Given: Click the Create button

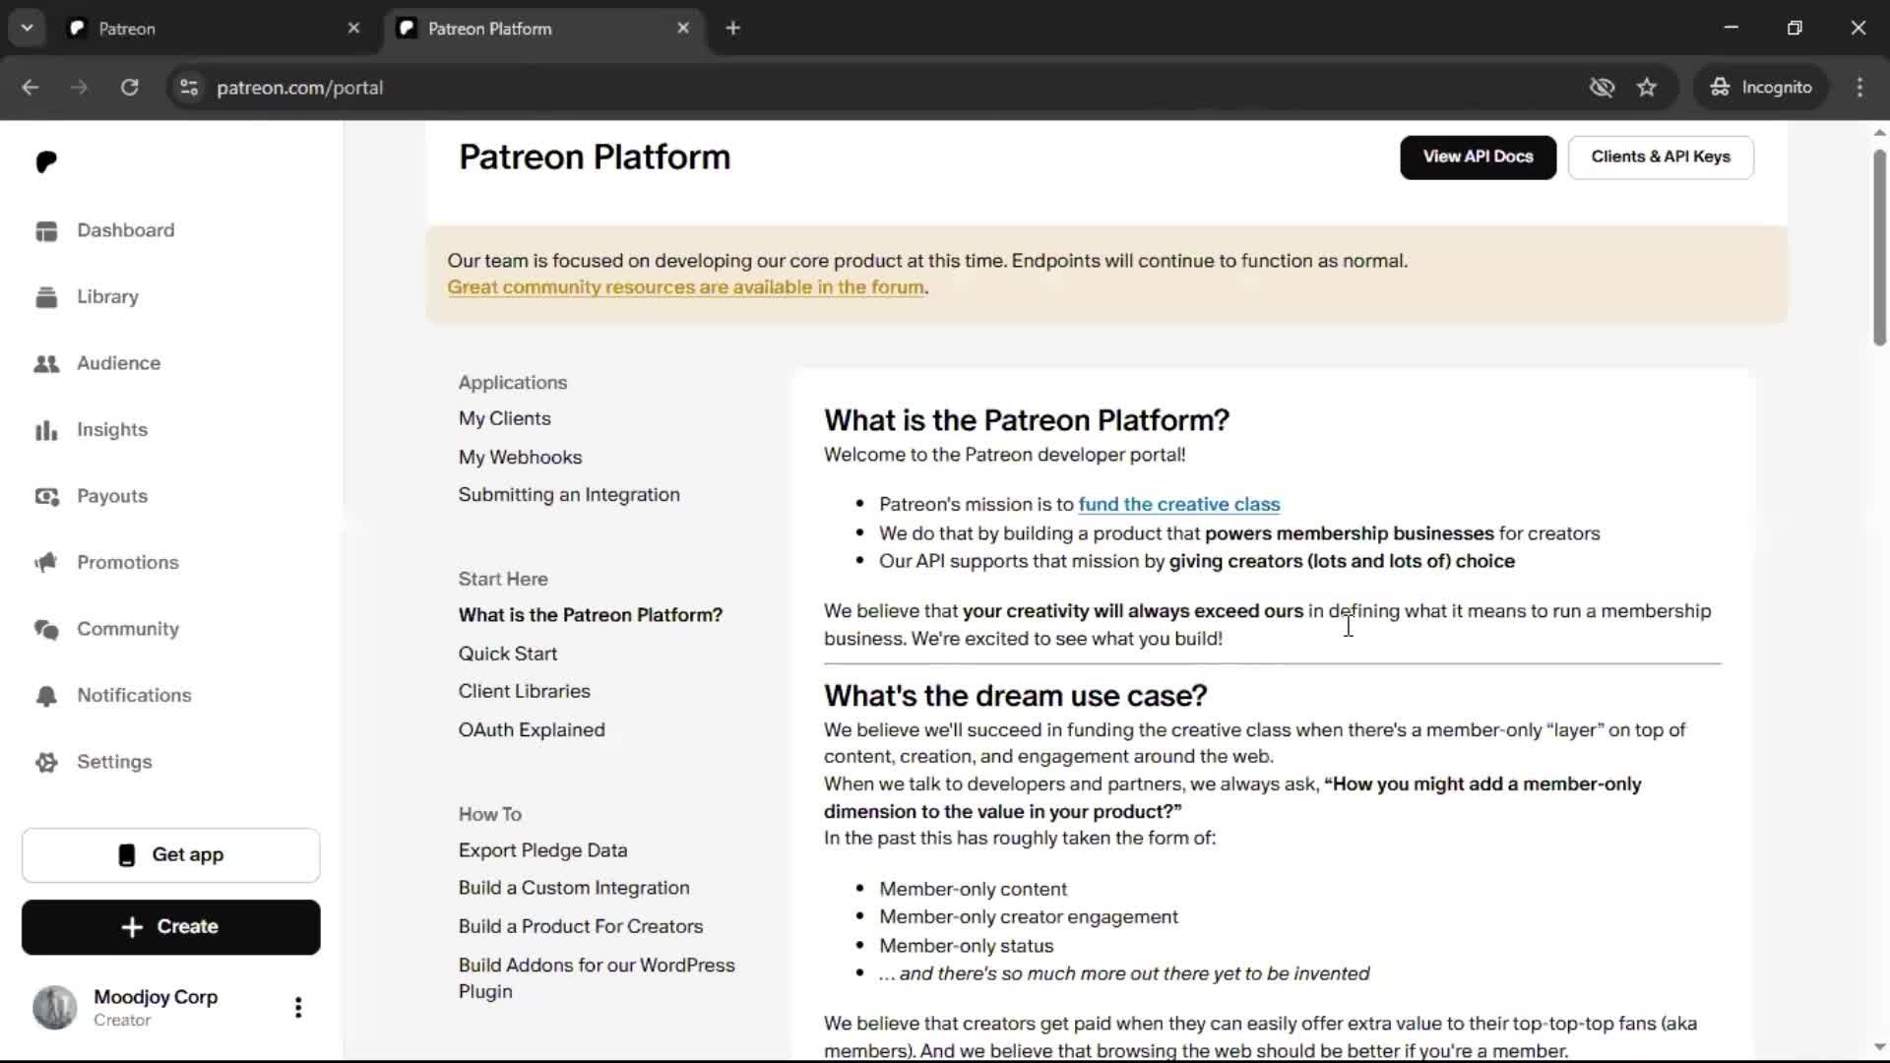Looking at the screenshot, I should pos(171,927).
